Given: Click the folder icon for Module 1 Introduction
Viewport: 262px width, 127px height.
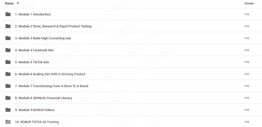Looking at the screenshot, I should click(x=8, y=14).
